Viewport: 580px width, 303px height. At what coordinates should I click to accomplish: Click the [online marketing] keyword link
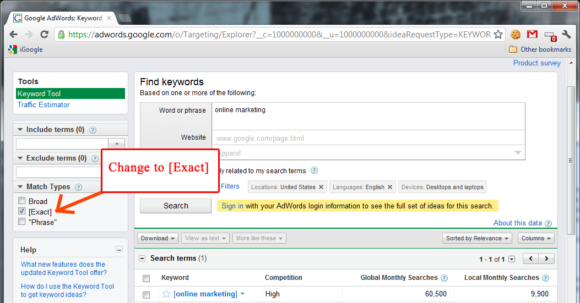pyautogui.click(x=205, y=294)
